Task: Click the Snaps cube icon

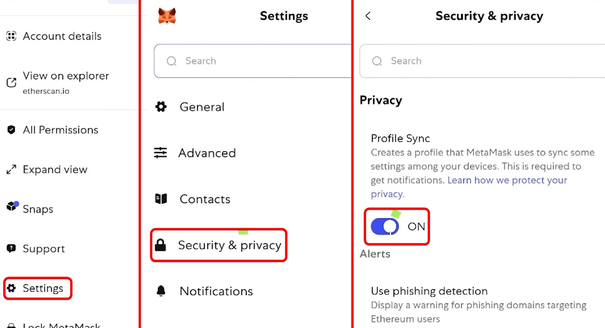Action: 12,206
